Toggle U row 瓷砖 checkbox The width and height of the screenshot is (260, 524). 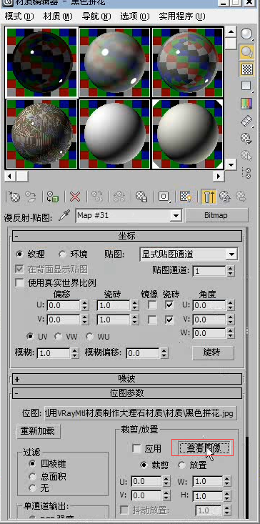[x=169, y=305]
